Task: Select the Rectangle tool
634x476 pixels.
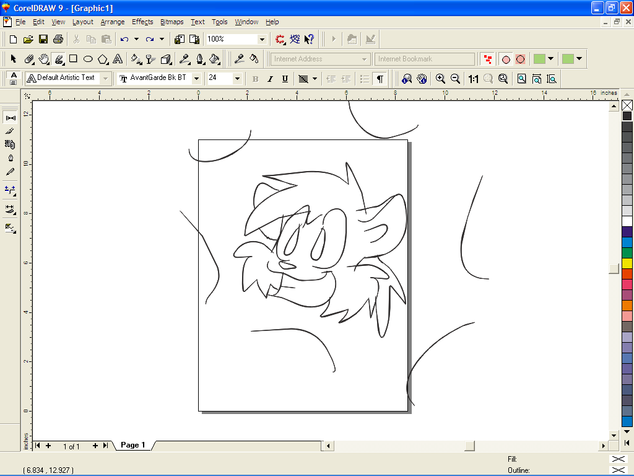Action: (x=73, y=59)
